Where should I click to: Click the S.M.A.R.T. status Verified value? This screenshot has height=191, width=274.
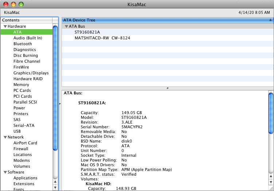[129, 174]
